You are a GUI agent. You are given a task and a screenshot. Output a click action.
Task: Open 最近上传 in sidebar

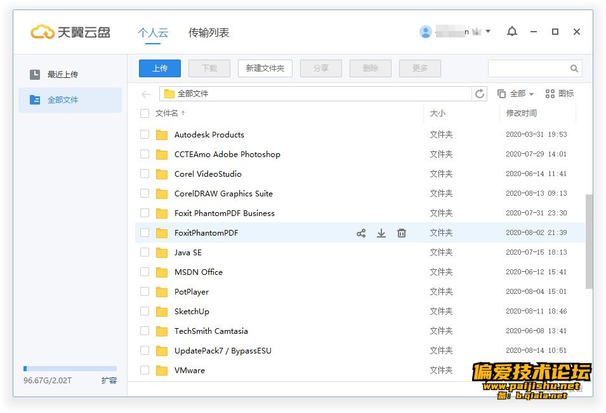[70, 74]
